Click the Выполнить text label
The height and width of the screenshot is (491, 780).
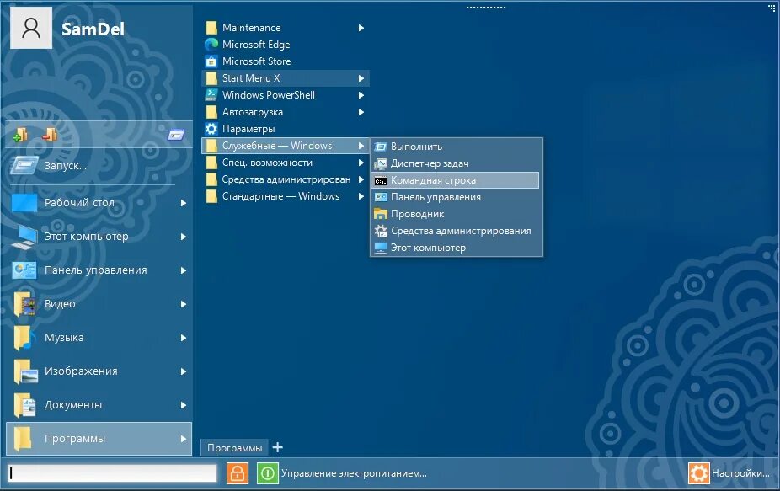coord(416,147)
